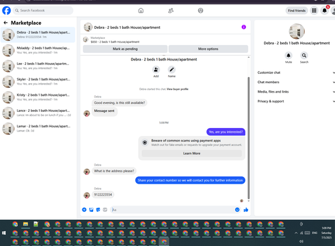
Task: Attach a photo using the image icon
Action: pyautogui.click(x=91, y=210)
